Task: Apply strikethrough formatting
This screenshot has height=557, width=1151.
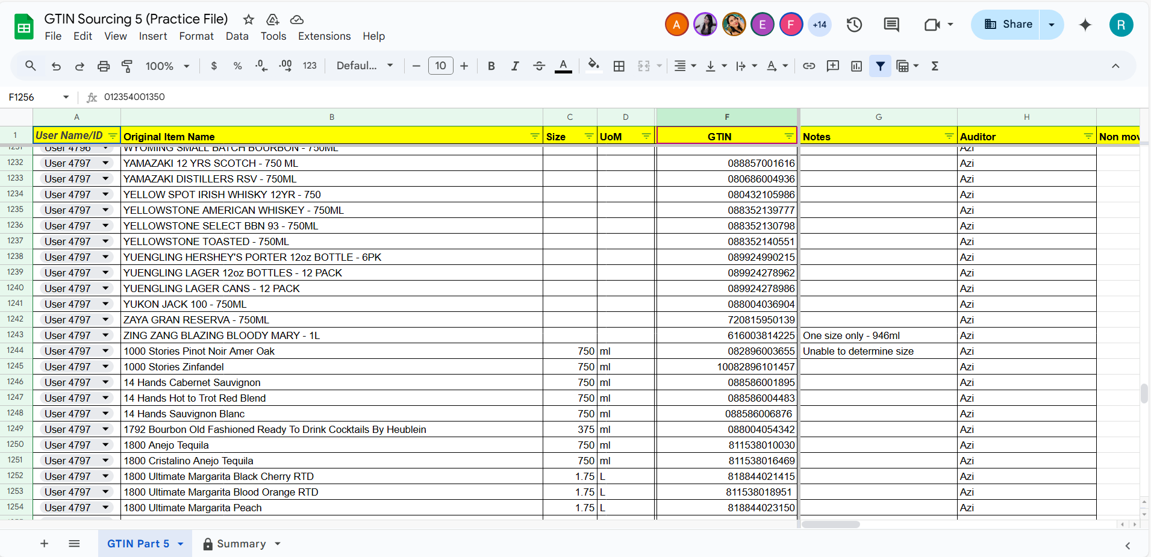Action: 539,66
